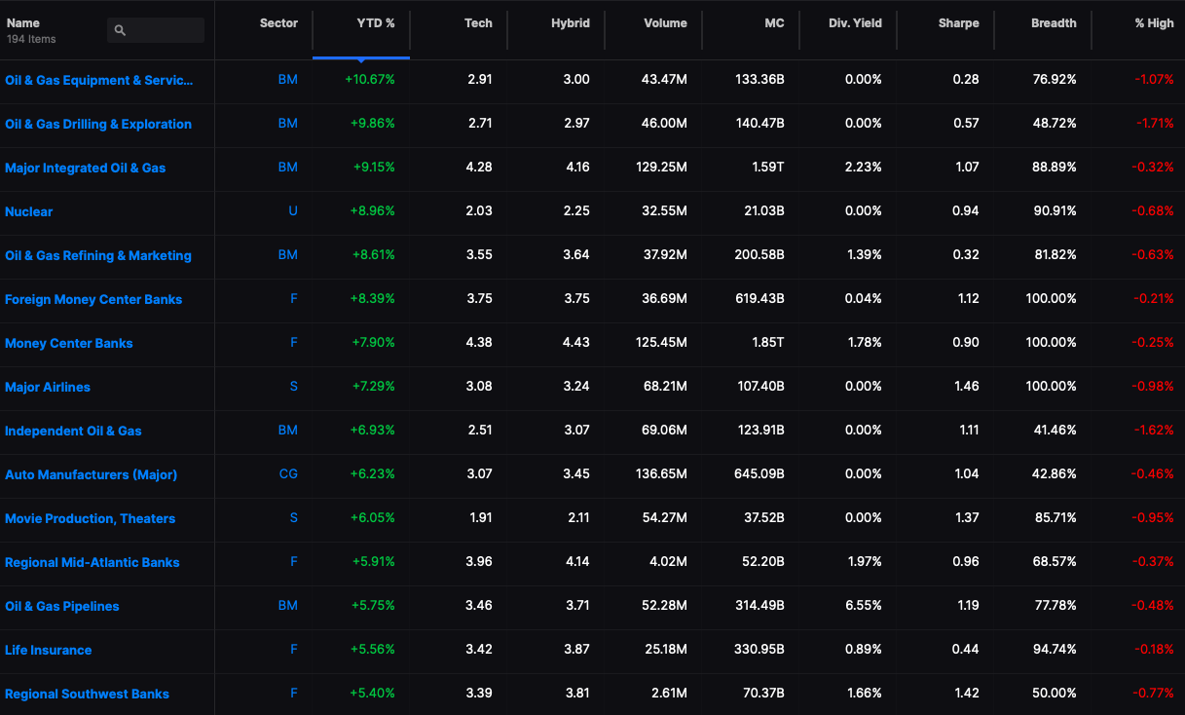Click the U sector link for Nuclear
Viewport: 1185px width, 715px height.
[x=293, y=211]
